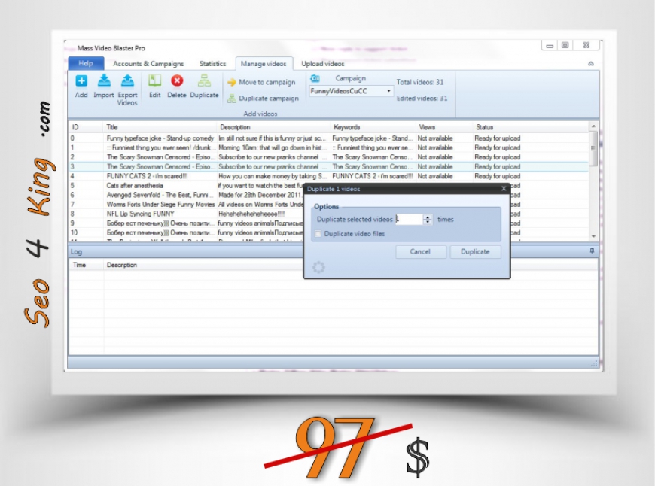Select the ':: Funniest thing you ever seen!' row

328,147
